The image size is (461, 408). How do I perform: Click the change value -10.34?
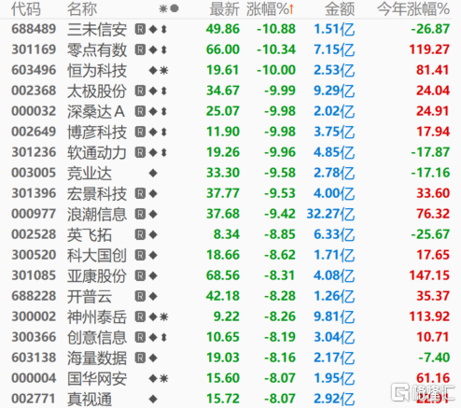(x=276, y=49)
